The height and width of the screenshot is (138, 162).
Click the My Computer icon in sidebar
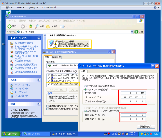coord(12,96)
